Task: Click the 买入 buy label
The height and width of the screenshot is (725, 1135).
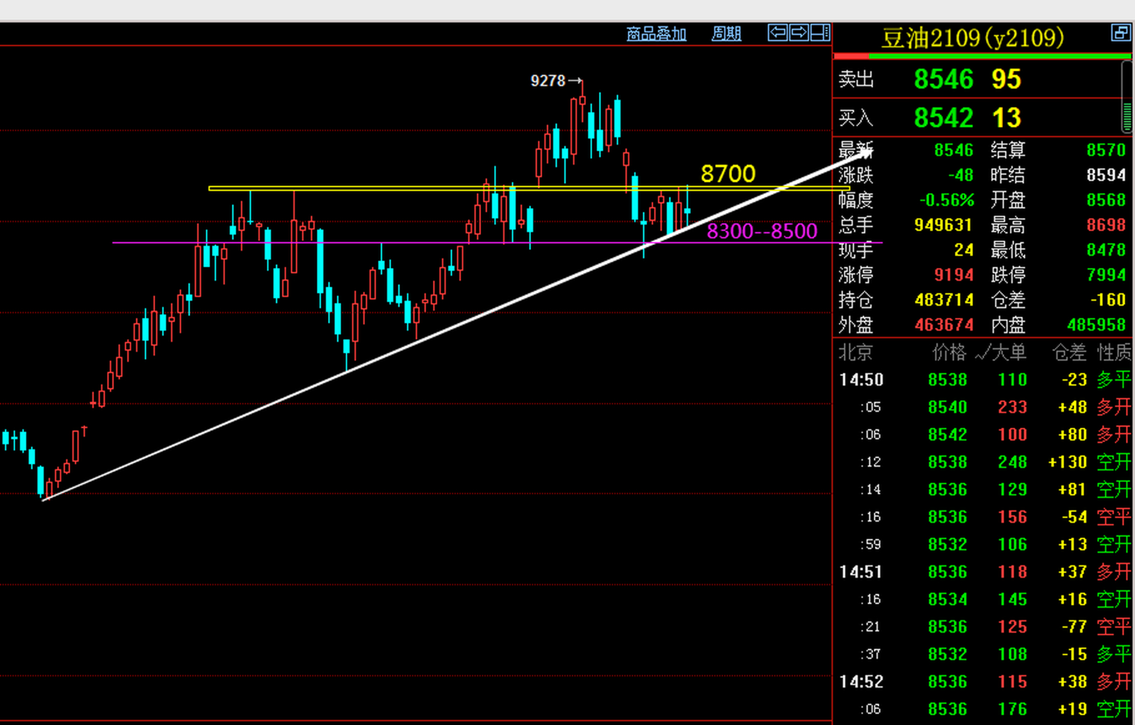Action: (x=856, y=118)
